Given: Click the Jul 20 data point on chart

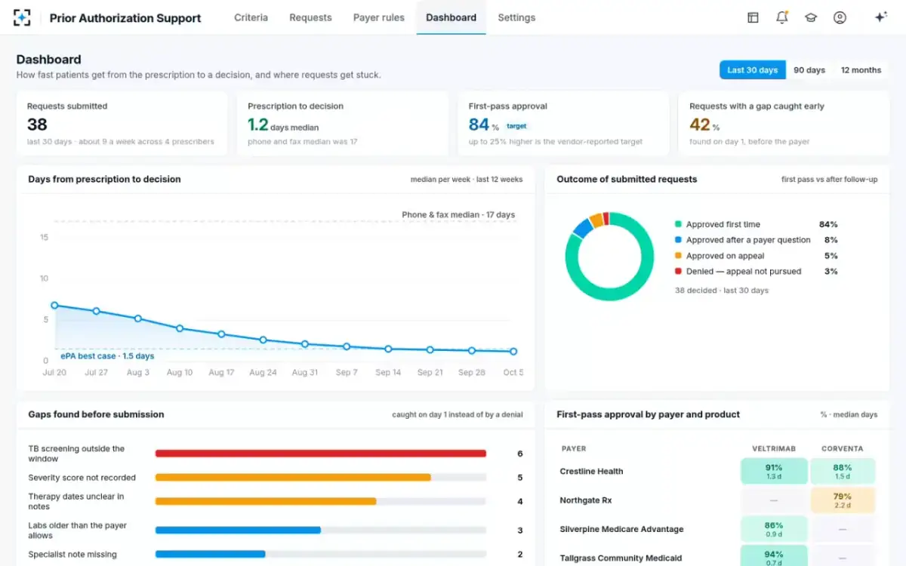Looking at the screenshot, I should pos(54,306).
